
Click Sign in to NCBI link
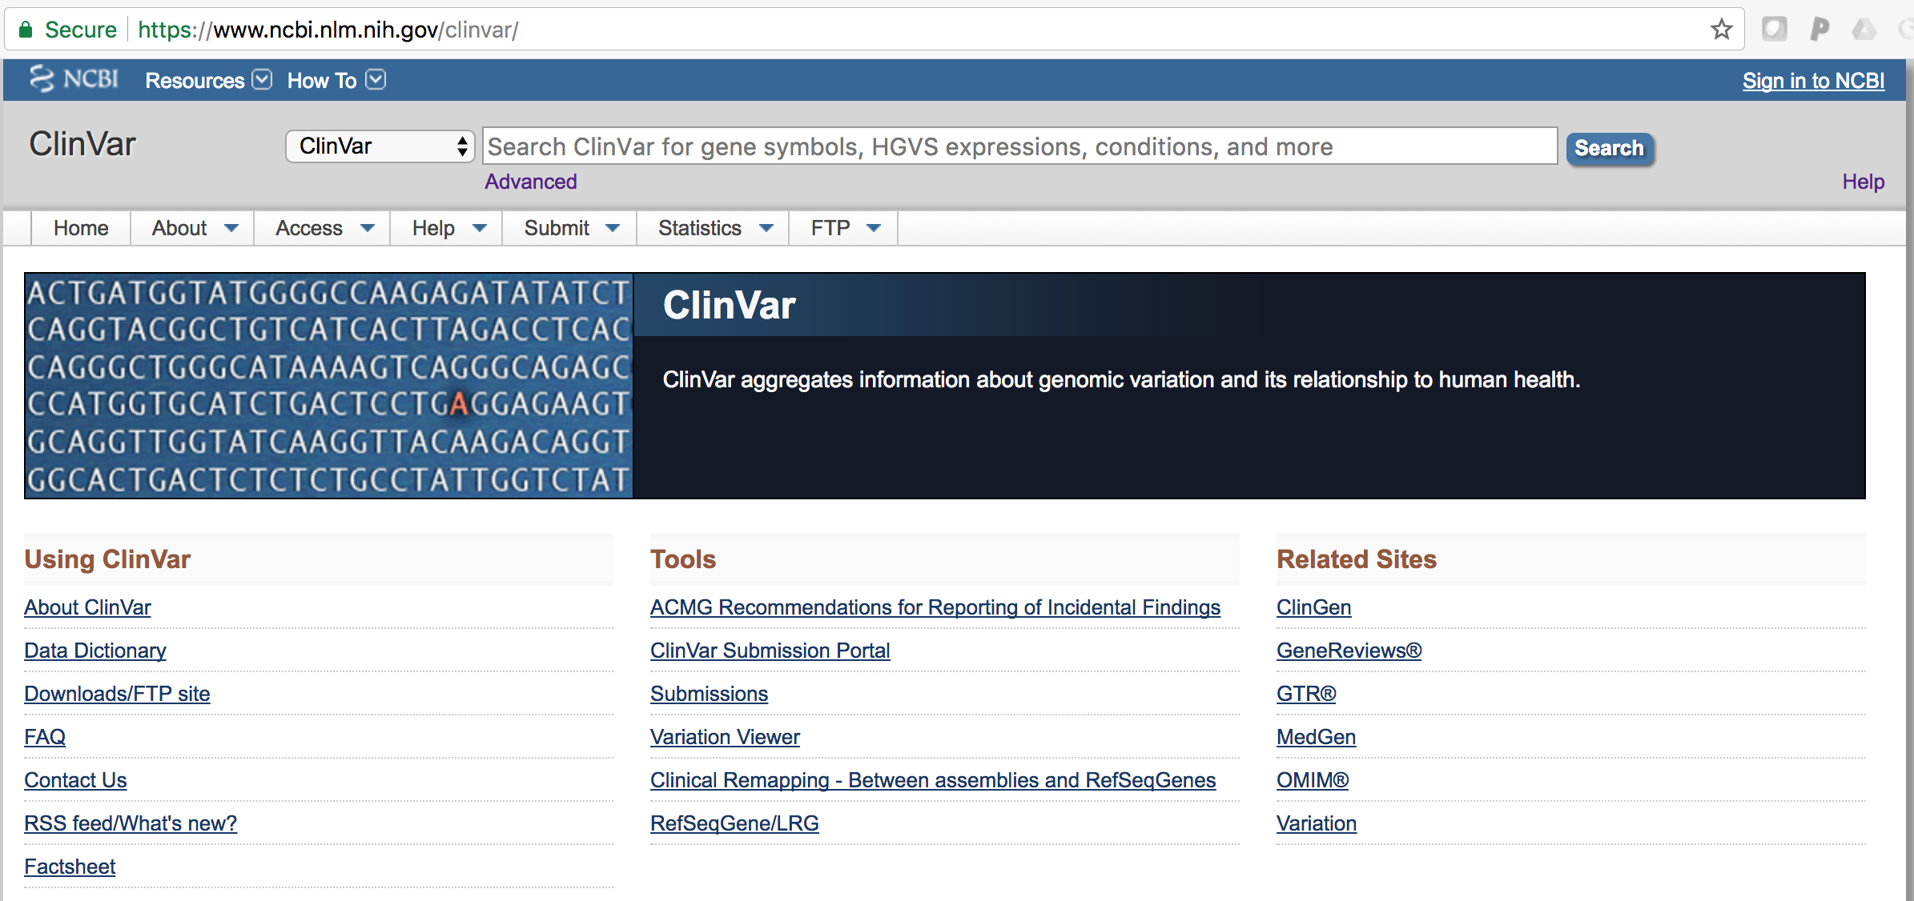point(1813,81)
